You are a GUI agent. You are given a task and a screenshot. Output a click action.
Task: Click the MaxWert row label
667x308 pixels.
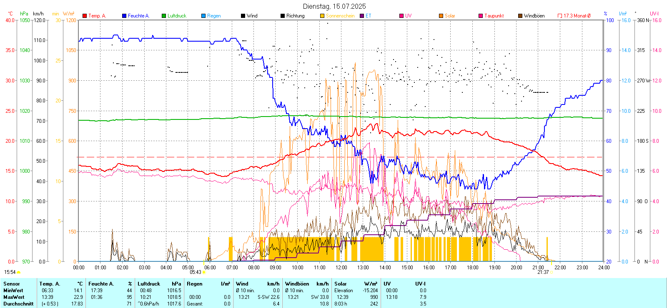tap(14, 297)
